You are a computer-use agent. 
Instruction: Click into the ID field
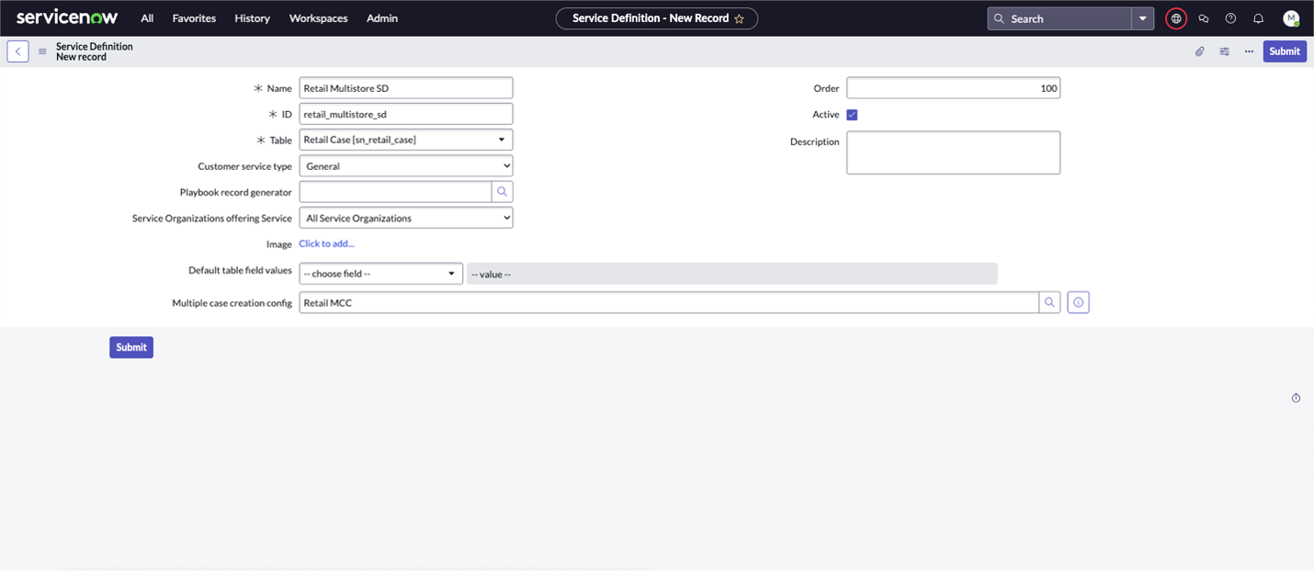click(406, 114)
